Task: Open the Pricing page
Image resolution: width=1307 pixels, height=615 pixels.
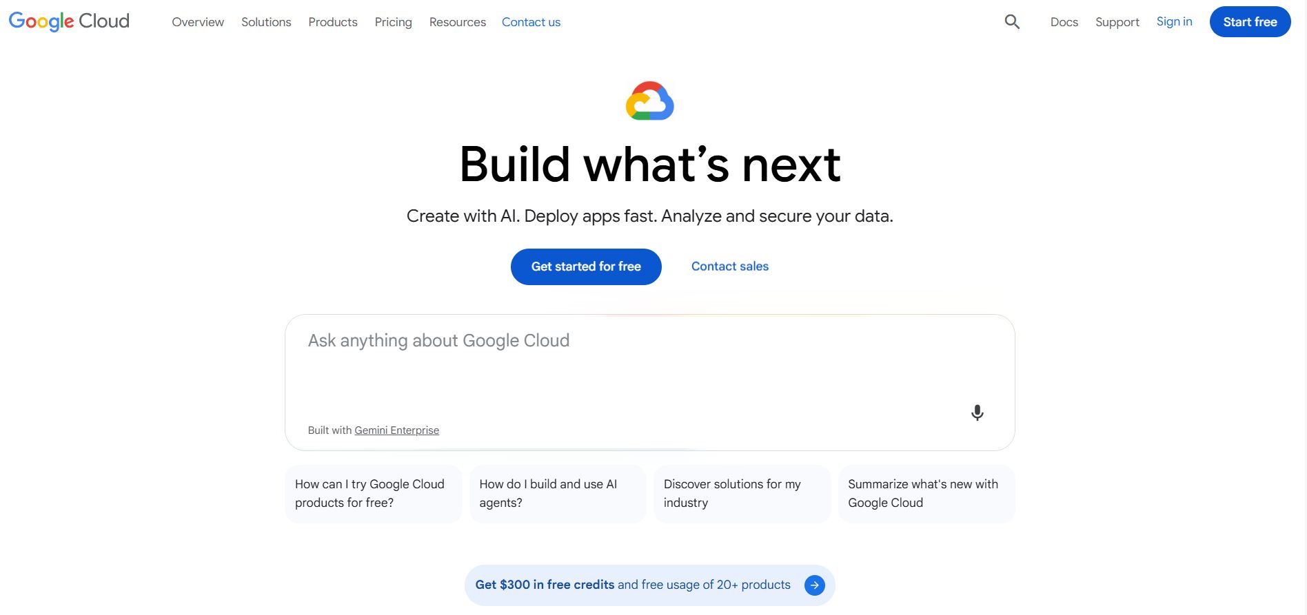Action: (x=393, y=22)
